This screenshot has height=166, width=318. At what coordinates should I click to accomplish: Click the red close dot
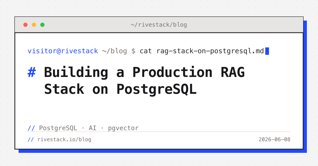point(25,25)
